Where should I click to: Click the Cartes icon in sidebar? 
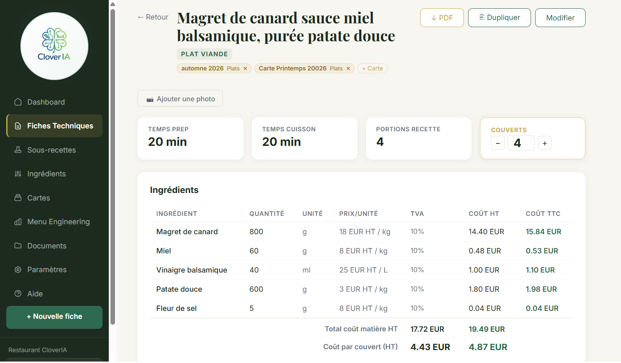(18, 198)
